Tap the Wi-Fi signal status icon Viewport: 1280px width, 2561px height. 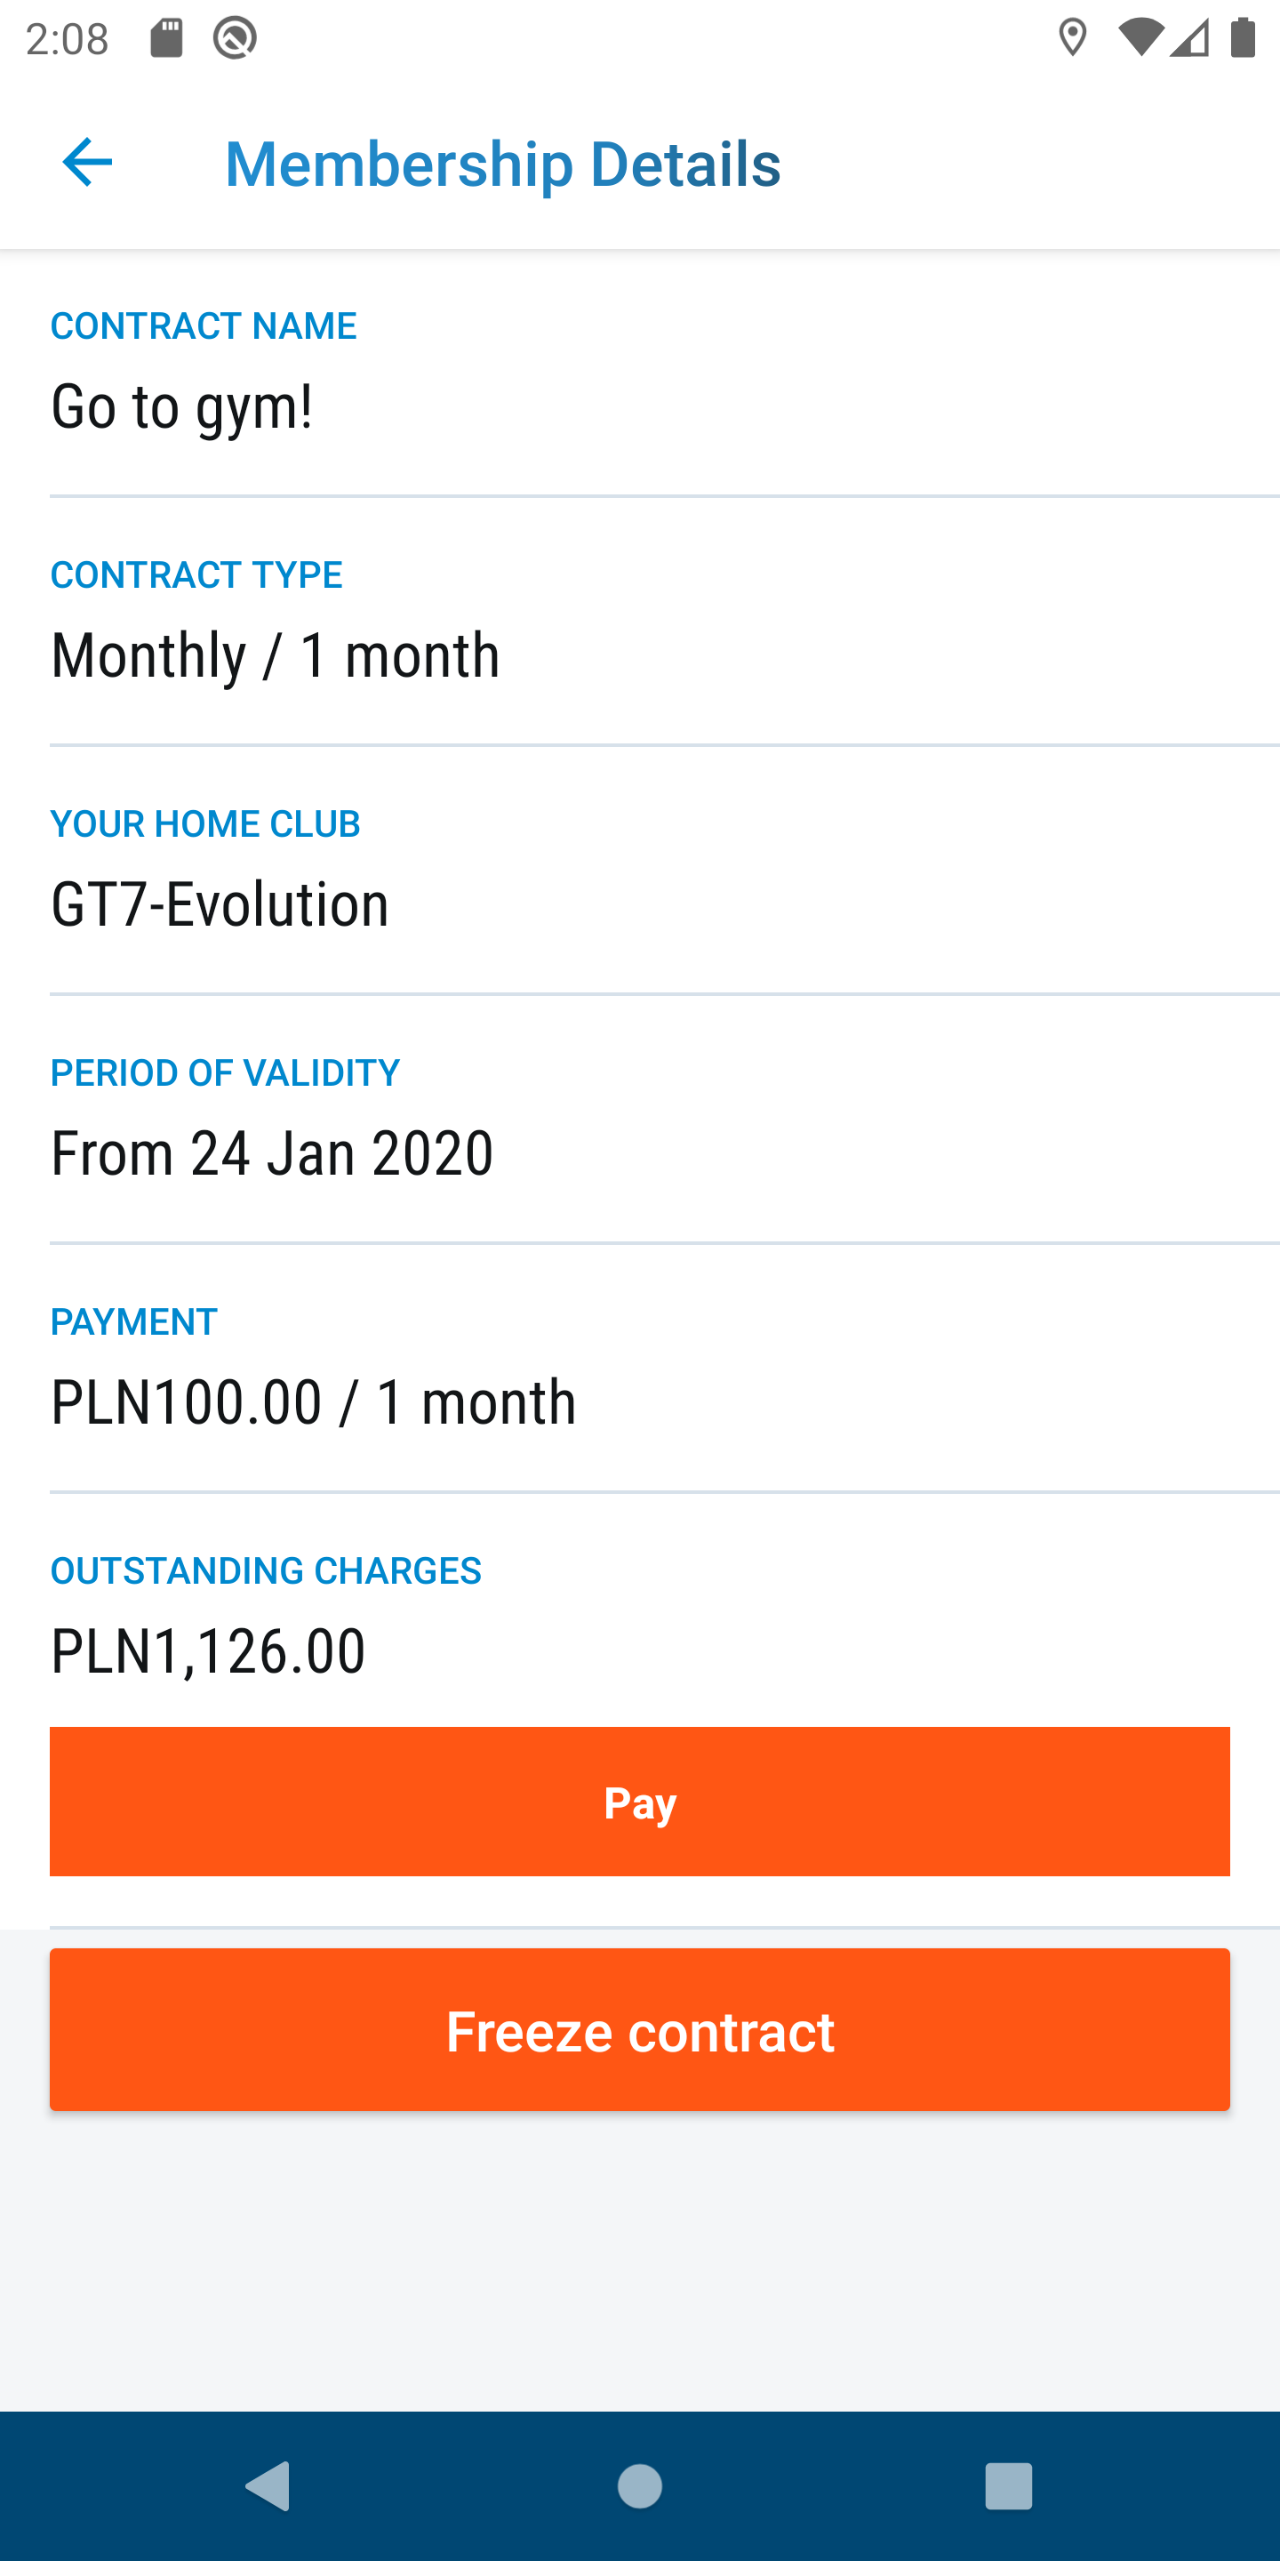[1140, 39]
